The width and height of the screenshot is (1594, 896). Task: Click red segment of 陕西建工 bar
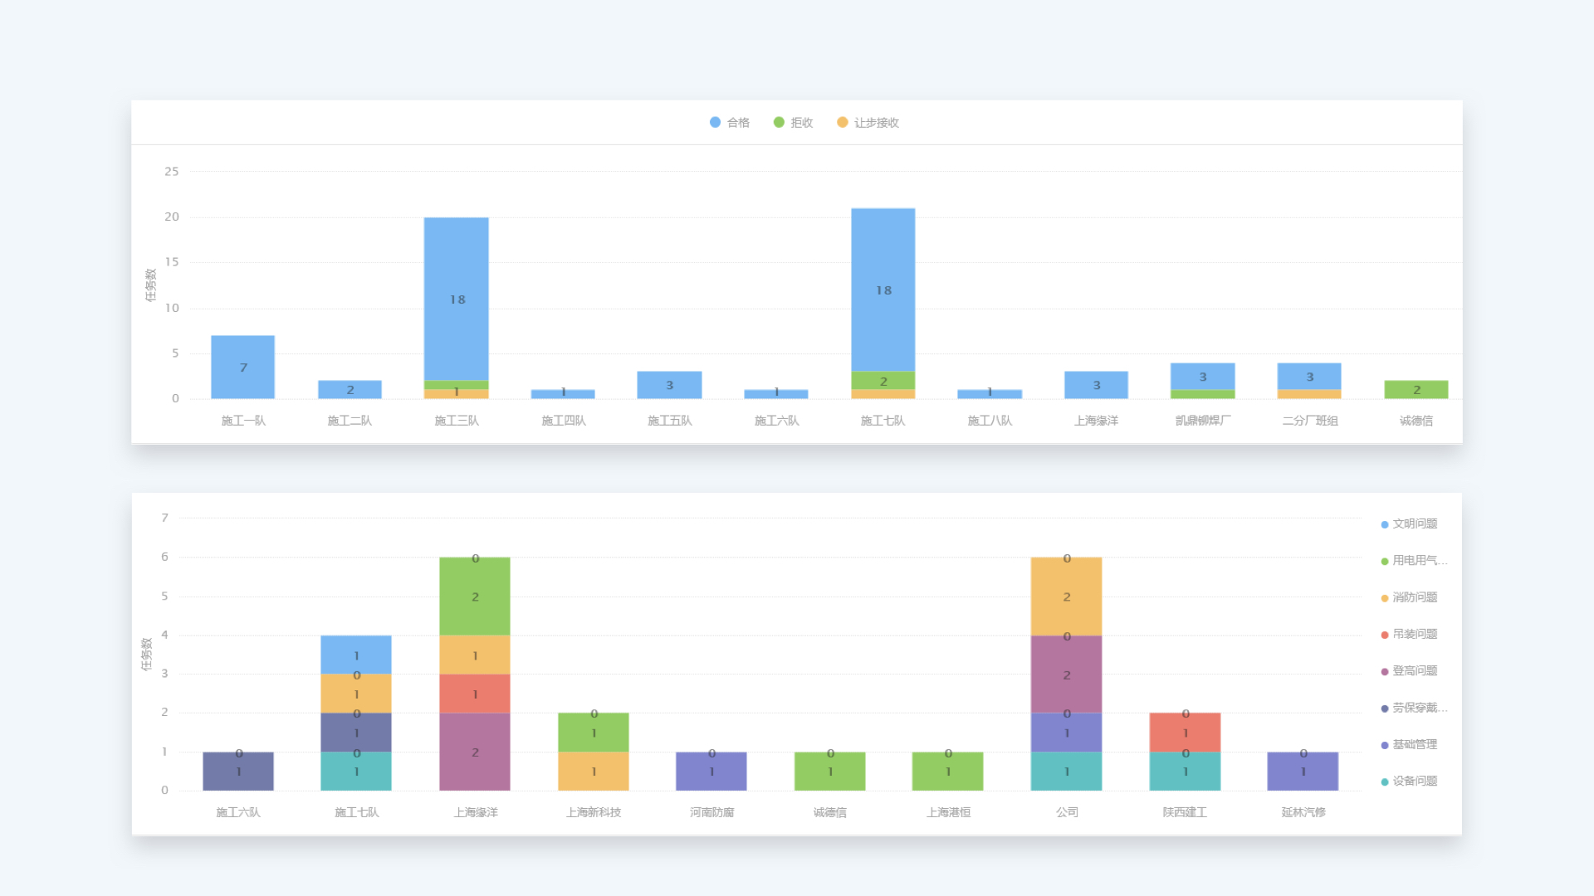click(x=1185, y=732)
